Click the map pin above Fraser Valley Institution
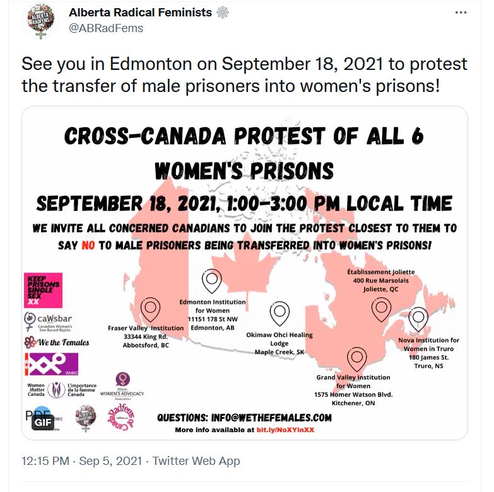 tap(150, 311)
